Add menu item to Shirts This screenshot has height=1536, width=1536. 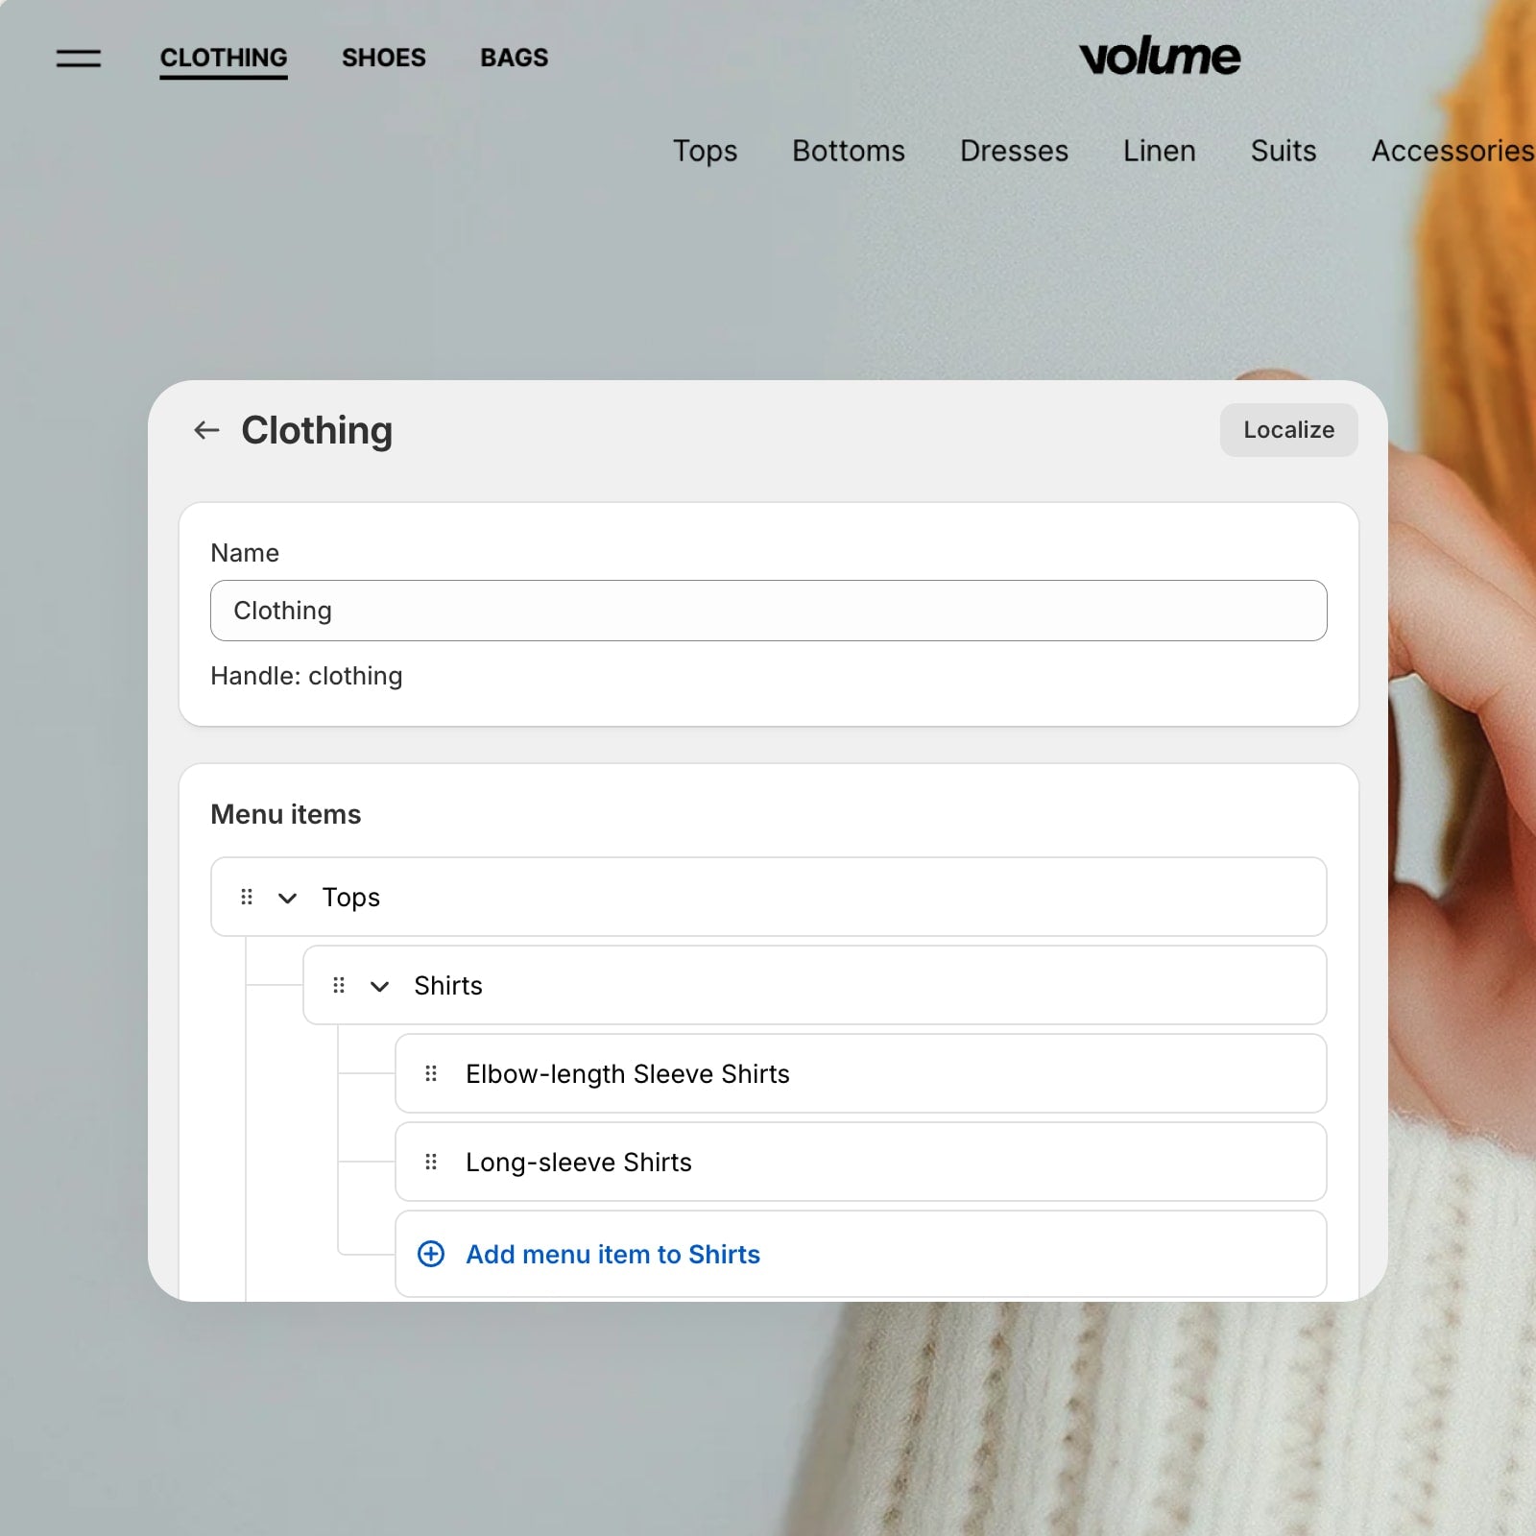(612, 1254)
